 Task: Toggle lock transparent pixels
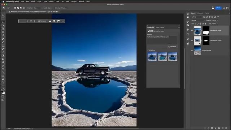(196, 24)
